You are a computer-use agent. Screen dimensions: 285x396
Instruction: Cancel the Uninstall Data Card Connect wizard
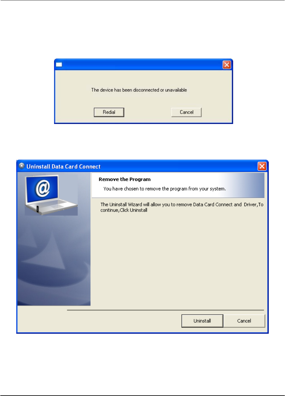pos(244,321)
